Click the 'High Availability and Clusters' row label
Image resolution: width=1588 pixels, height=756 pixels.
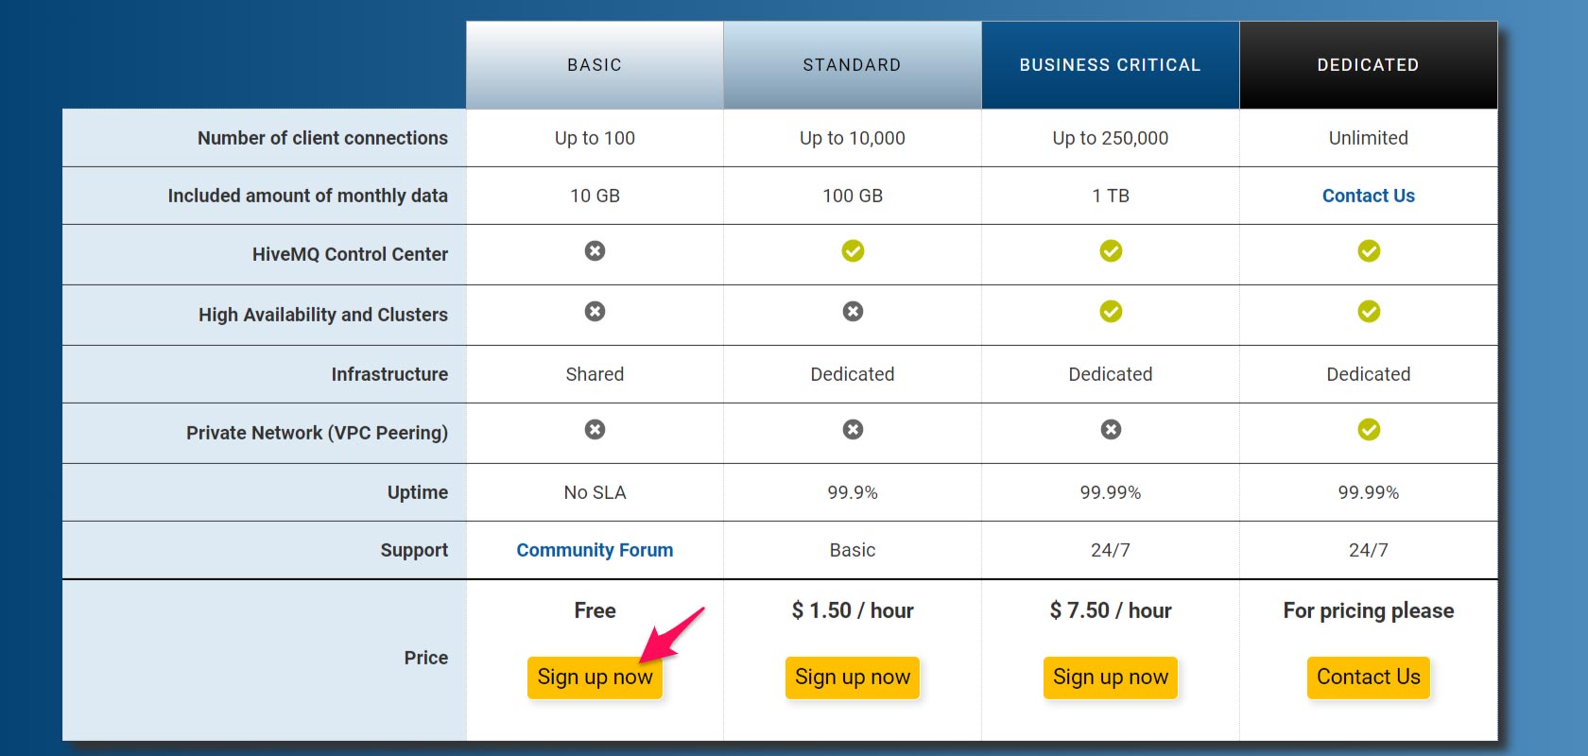[323, 315]
